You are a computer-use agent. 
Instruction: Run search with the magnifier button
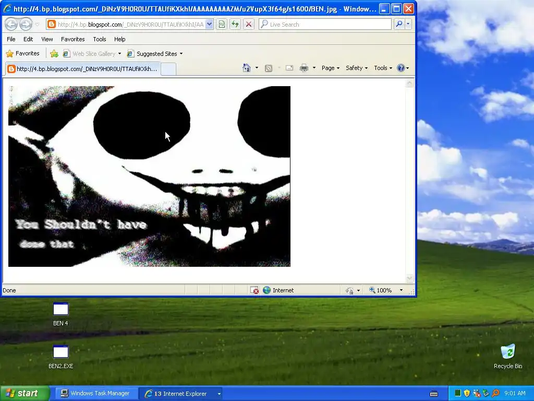click(399, 24)
